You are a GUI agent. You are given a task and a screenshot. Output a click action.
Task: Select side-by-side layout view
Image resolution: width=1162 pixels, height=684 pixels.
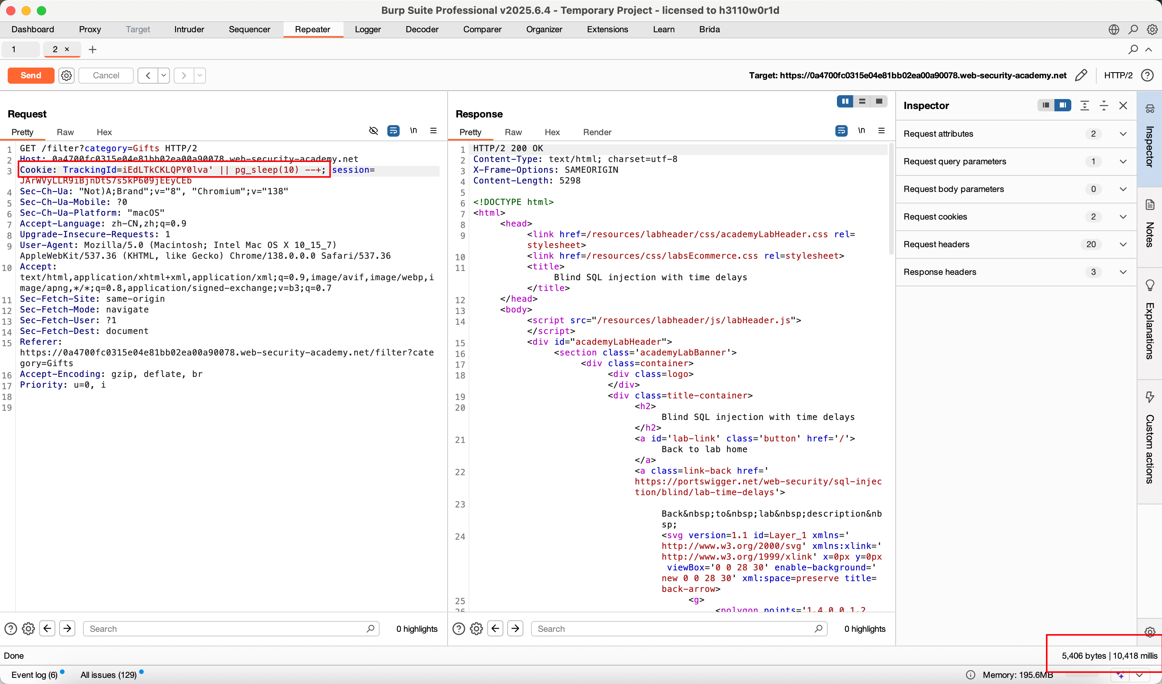(845, 101)
